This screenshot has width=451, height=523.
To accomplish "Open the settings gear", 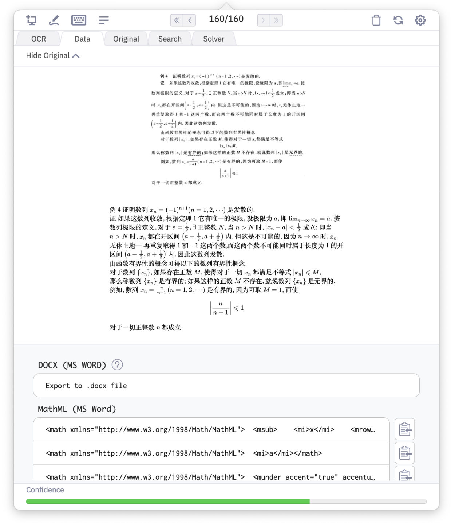I will point(420,20).
